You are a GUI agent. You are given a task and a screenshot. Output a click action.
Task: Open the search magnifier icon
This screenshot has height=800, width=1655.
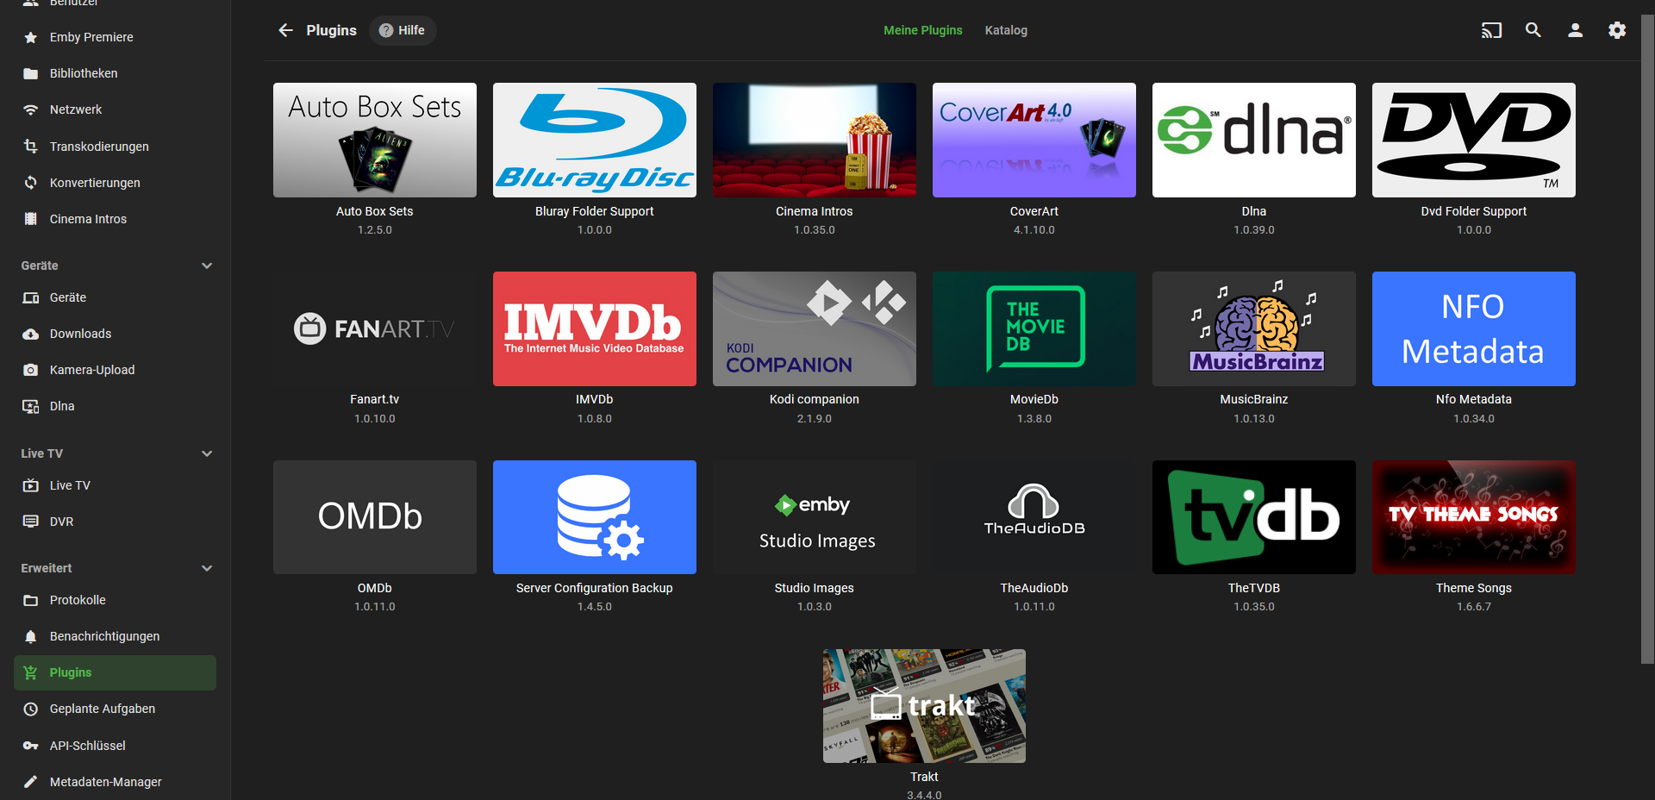tap(1533, 30)
